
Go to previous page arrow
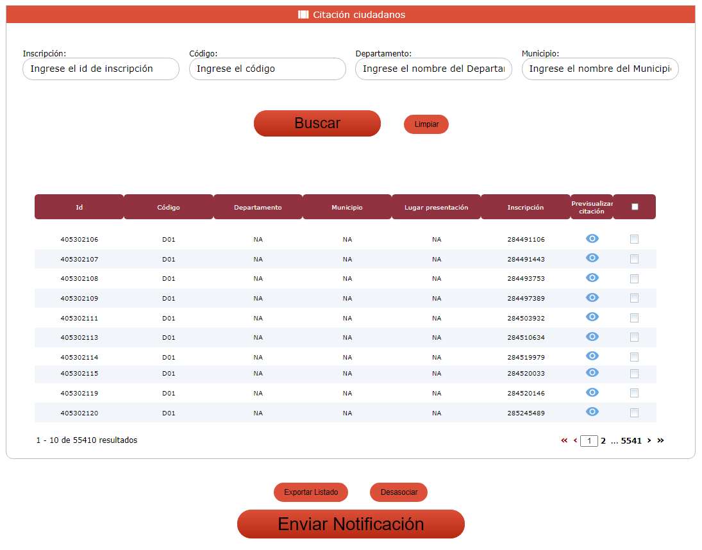point(575,440)
